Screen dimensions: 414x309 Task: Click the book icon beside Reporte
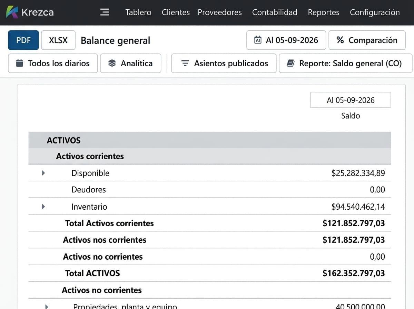(290, 63)
